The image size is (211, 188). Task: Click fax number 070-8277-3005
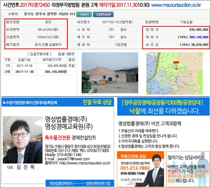pos(98,151)
